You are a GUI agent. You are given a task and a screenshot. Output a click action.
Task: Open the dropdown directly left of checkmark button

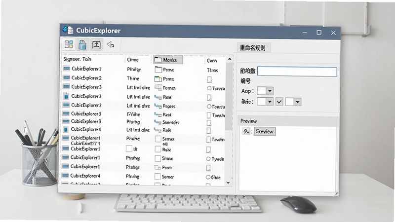click(x=265, y=102)
